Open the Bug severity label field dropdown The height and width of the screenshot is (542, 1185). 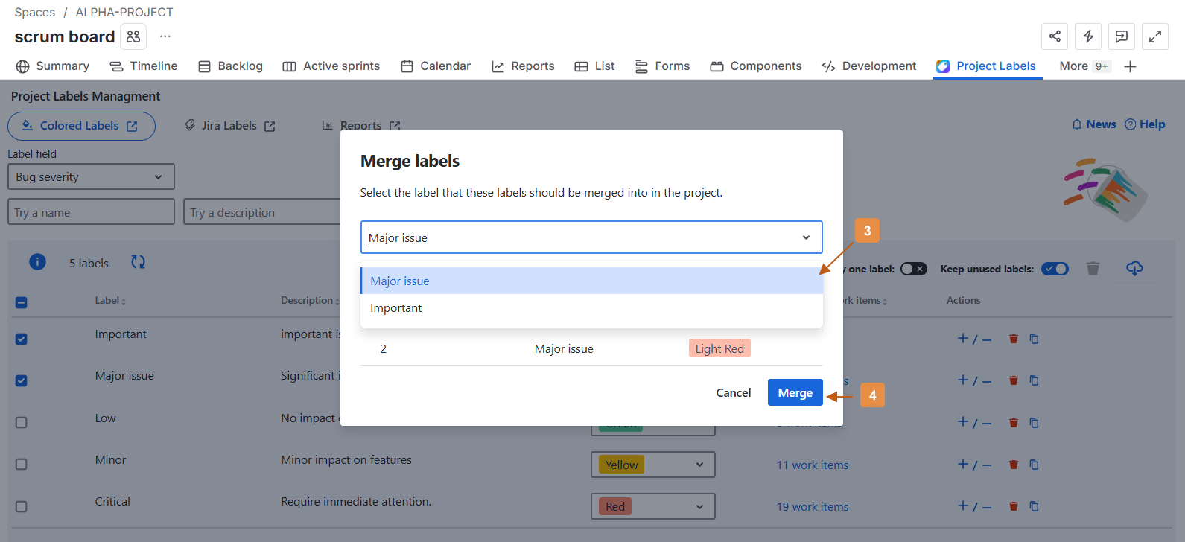tap(91, 176)
